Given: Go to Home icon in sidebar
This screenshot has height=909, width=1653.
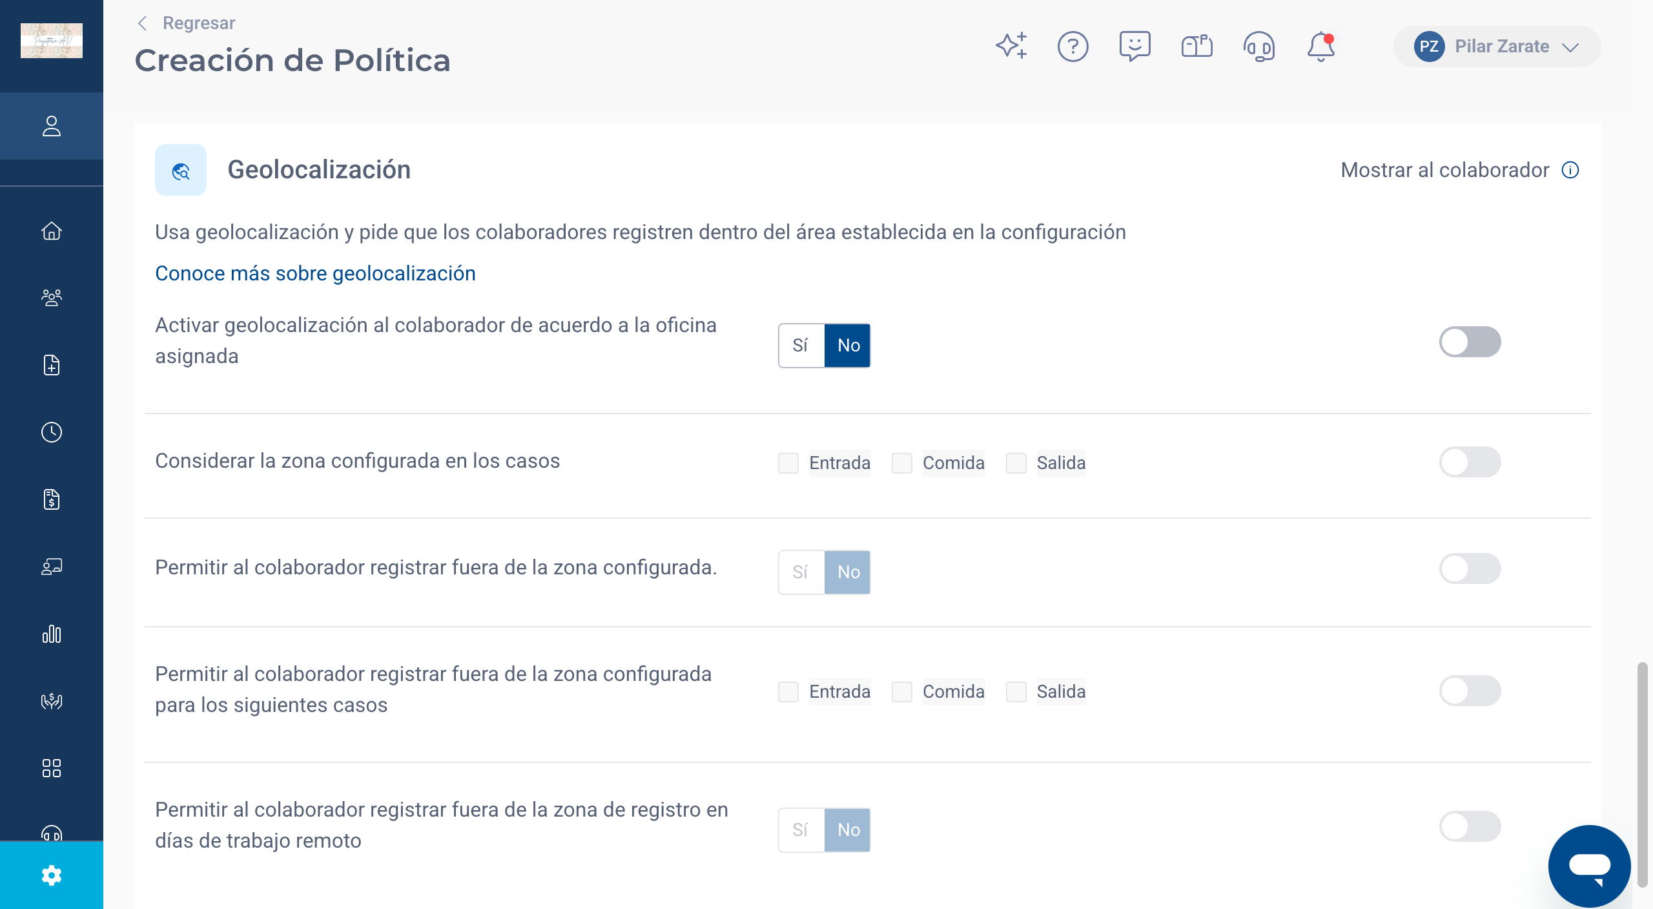Looking at the screenshot, I should pos(52,231).
